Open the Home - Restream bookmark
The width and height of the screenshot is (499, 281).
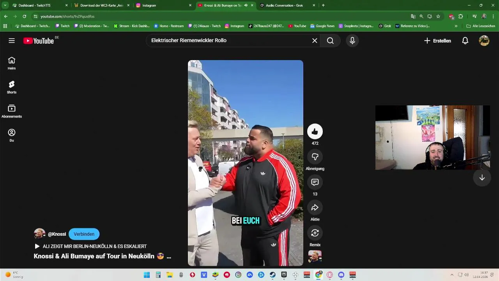(x=169, y=26)
